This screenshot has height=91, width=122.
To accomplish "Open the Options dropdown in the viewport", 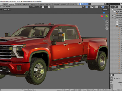I will tap(105, 10).
